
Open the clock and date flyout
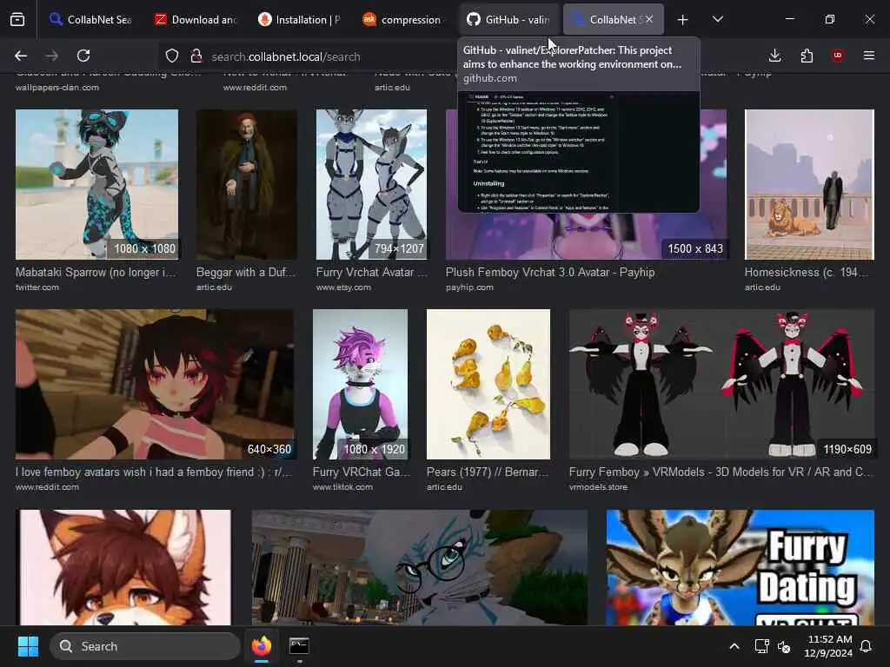point(828,646)
